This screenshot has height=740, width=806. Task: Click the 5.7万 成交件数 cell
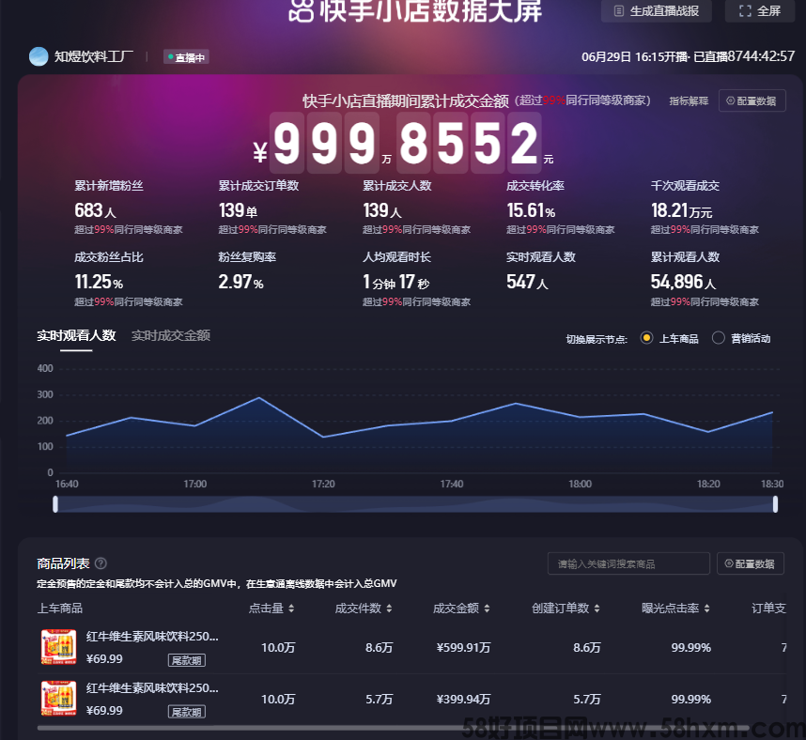tap(379, 699)
